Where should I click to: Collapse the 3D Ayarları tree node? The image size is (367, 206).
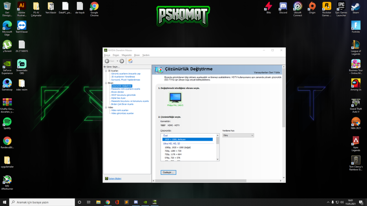[x=106, y=71]
